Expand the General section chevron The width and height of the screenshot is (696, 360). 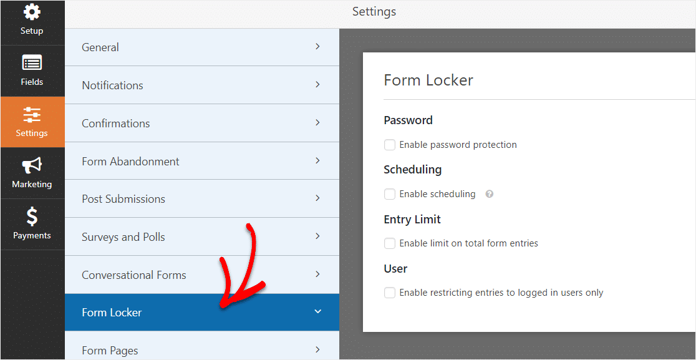pos(317,47)
